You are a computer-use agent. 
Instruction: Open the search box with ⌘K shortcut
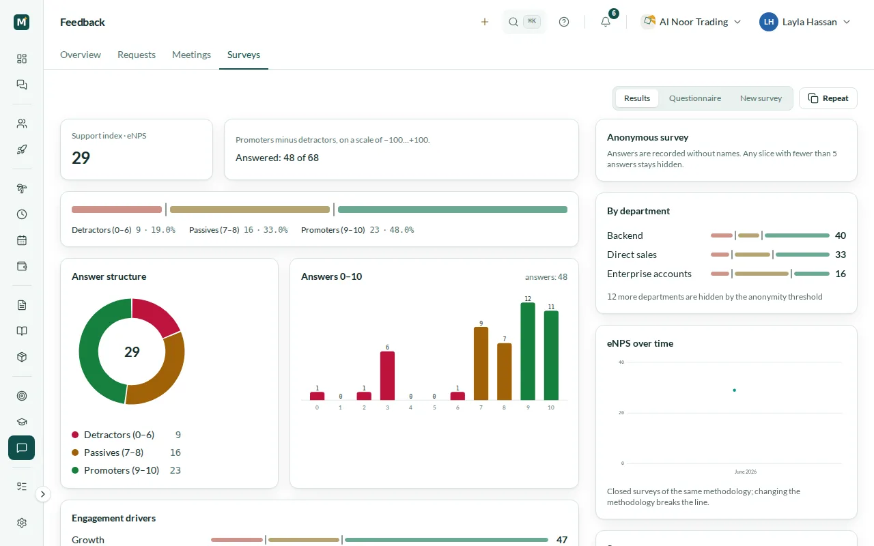[x=524, y=22]
